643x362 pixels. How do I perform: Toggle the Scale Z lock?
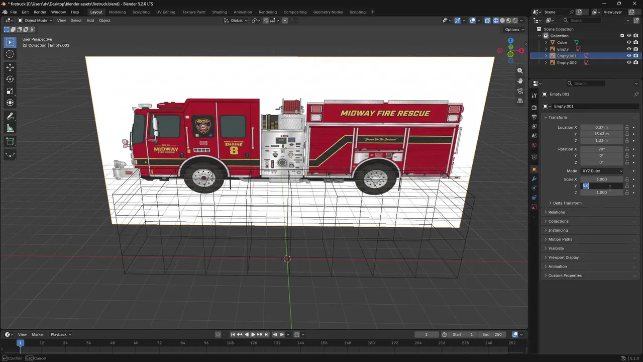(x=627, y=193)
